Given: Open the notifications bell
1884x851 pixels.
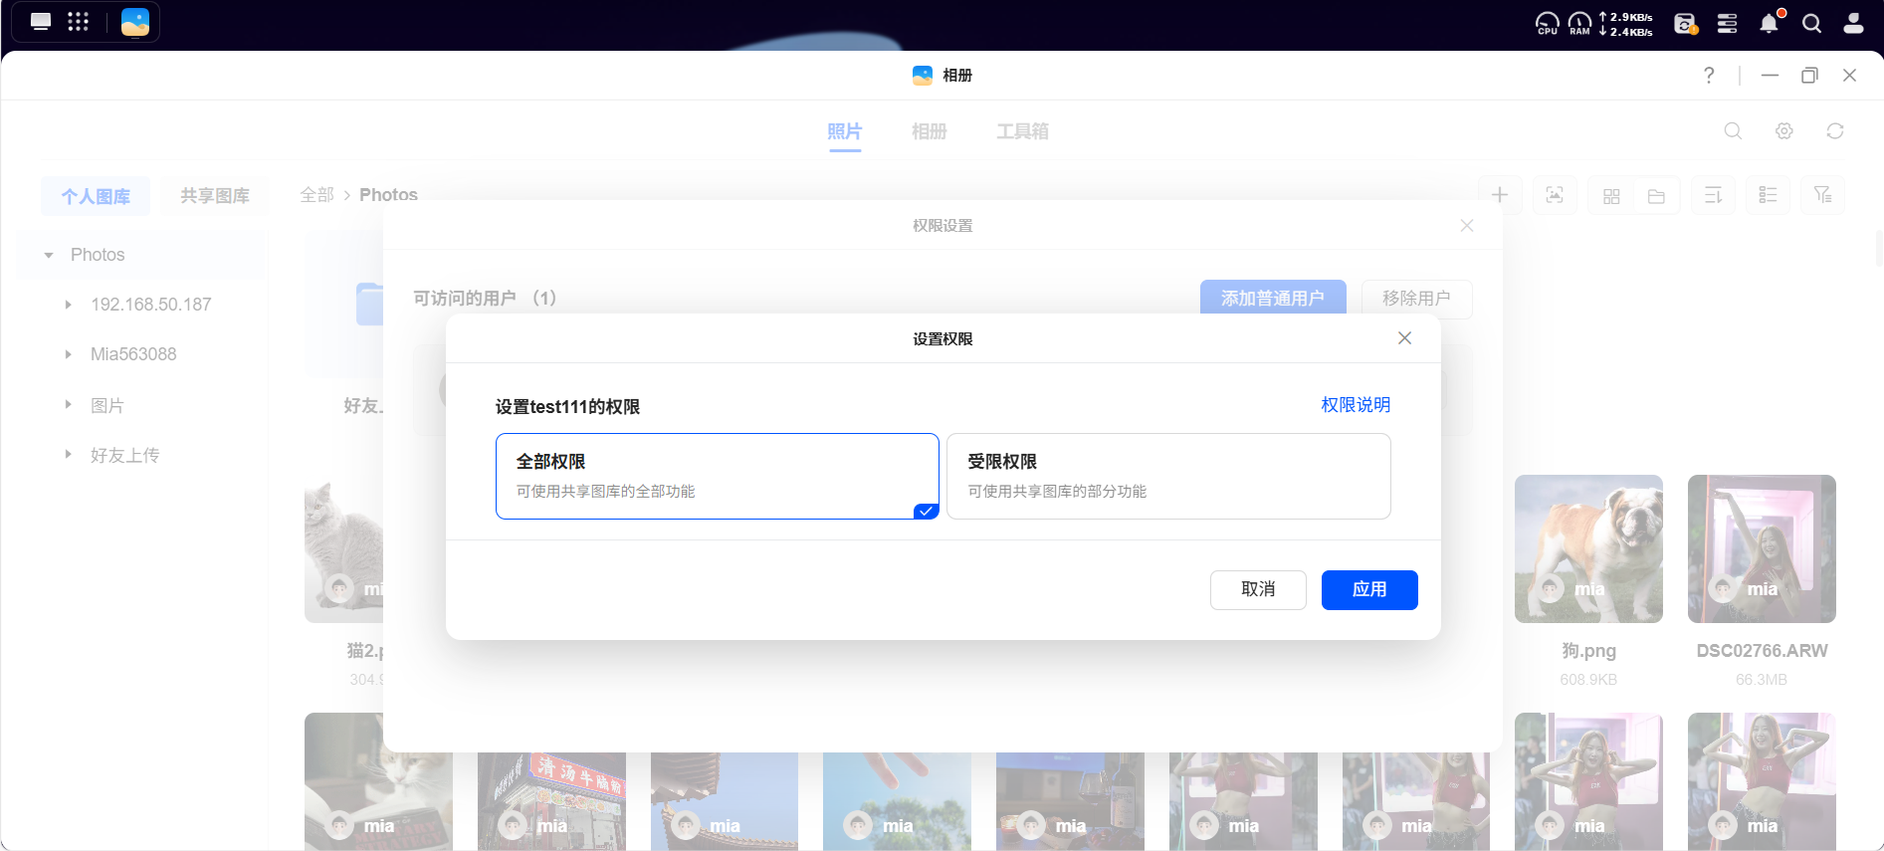Looking at the screenshot, I should click(1770, 23).
